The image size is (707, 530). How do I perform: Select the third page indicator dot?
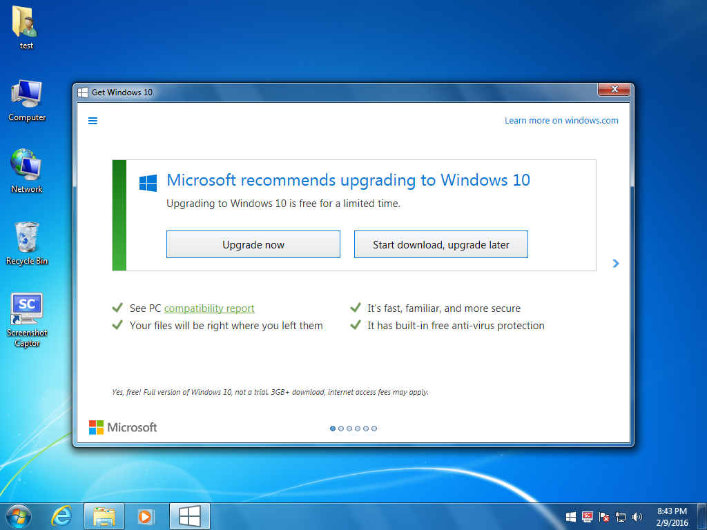(x=349, y=429)
